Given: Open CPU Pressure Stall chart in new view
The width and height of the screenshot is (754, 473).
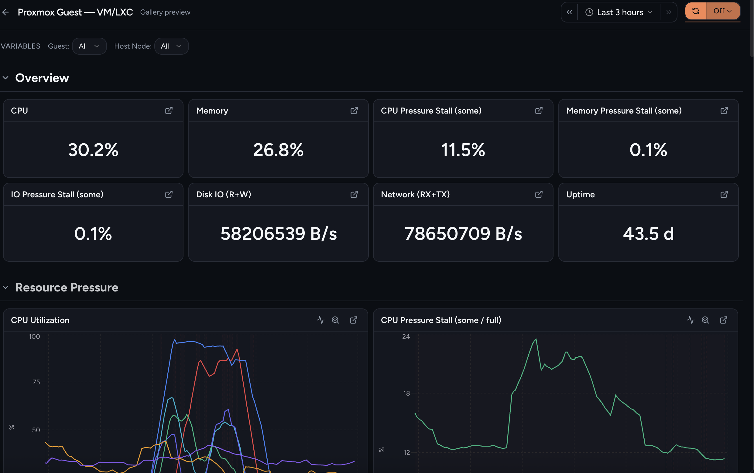Looking at the screenshot, I should click(723, 320).
